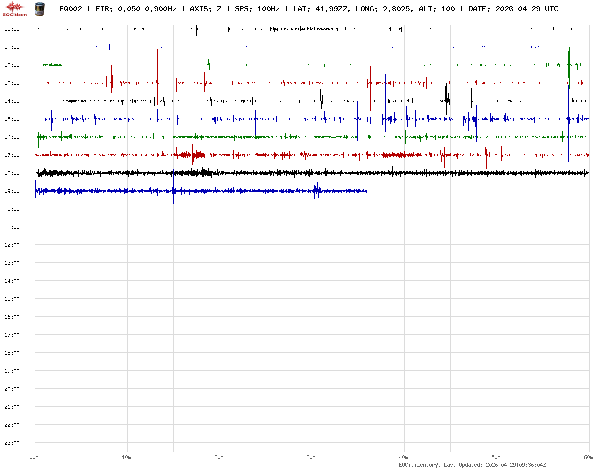Click the end of the 09:00 blue trace

pos(367,191)
